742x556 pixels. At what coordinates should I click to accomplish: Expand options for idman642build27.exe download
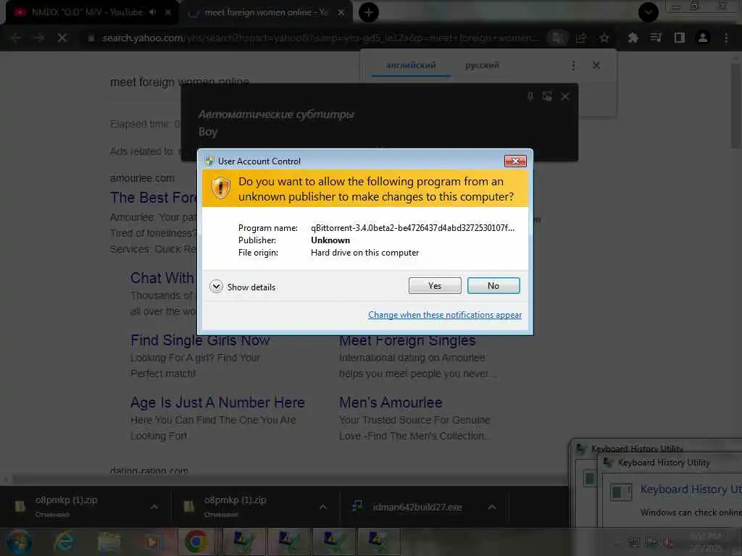coord(492,507)
